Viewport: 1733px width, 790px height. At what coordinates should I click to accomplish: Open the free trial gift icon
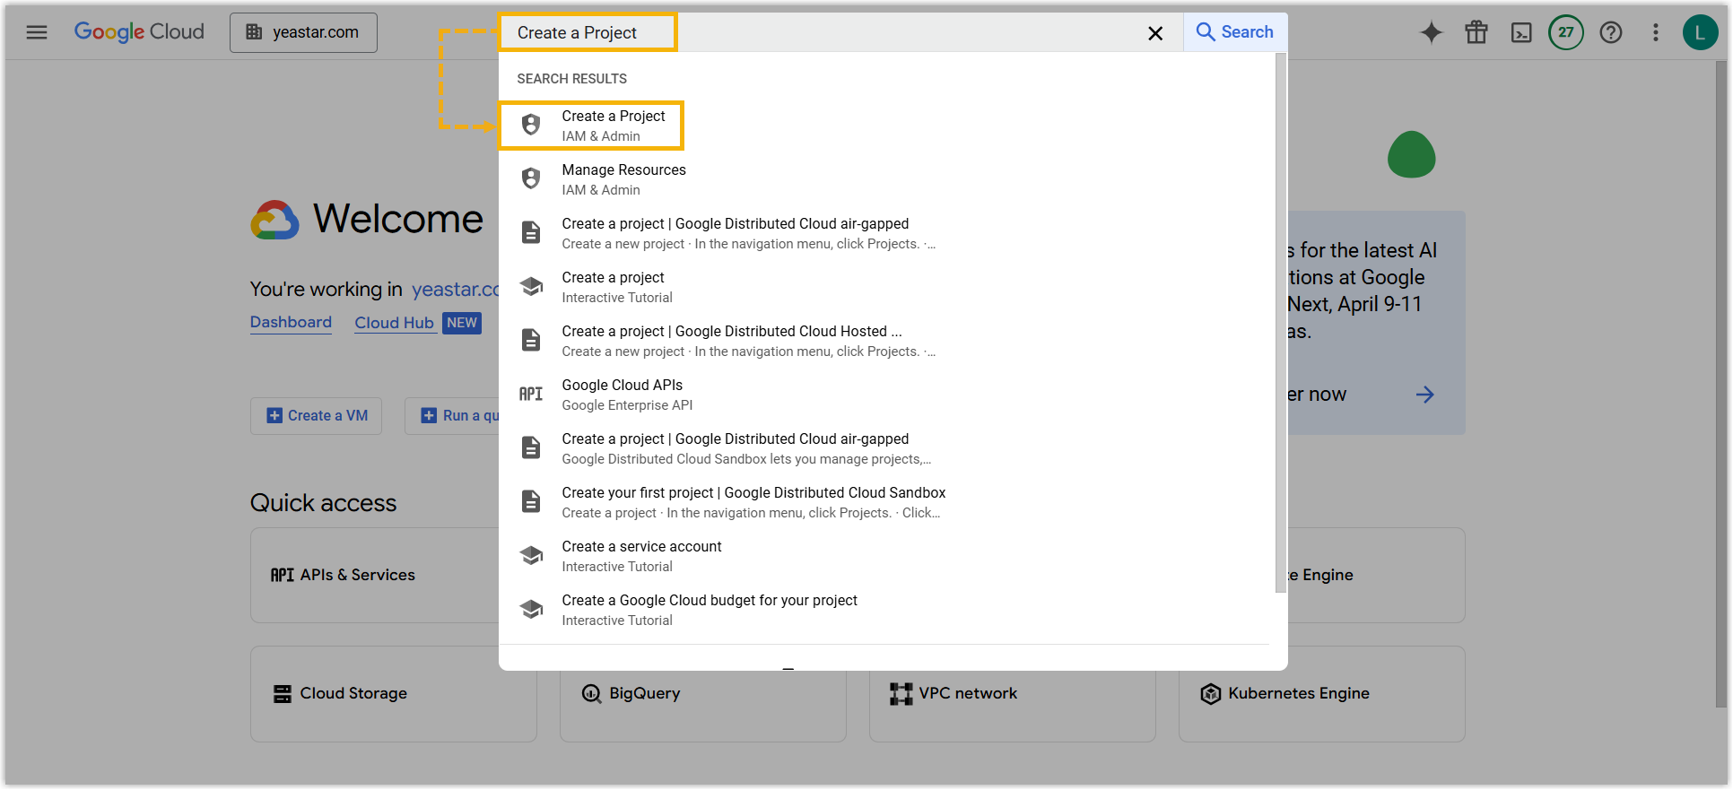[1476, 33]
